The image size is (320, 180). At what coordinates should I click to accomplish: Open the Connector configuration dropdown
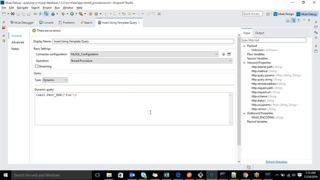[144, 54]
